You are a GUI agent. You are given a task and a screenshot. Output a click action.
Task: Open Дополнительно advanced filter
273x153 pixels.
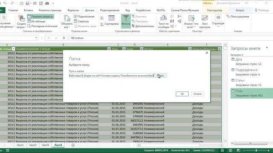(143, 26)
